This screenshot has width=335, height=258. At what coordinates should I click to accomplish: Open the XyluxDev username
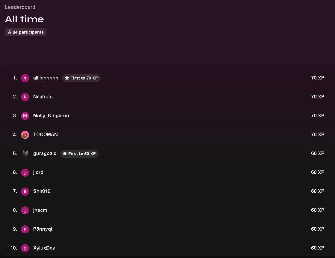tap(44, 248)
